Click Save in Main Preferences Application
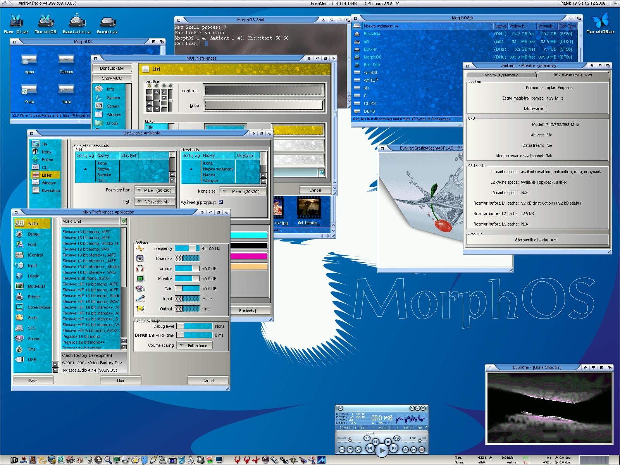Screen dimensions: 620x465 33,381
